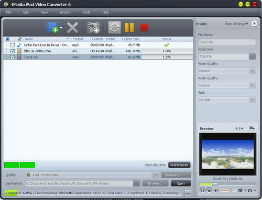Click the film icon beside I love sky
Image resolution: width=262 pixels, height=200 pixels.
(x=19, y=57)
